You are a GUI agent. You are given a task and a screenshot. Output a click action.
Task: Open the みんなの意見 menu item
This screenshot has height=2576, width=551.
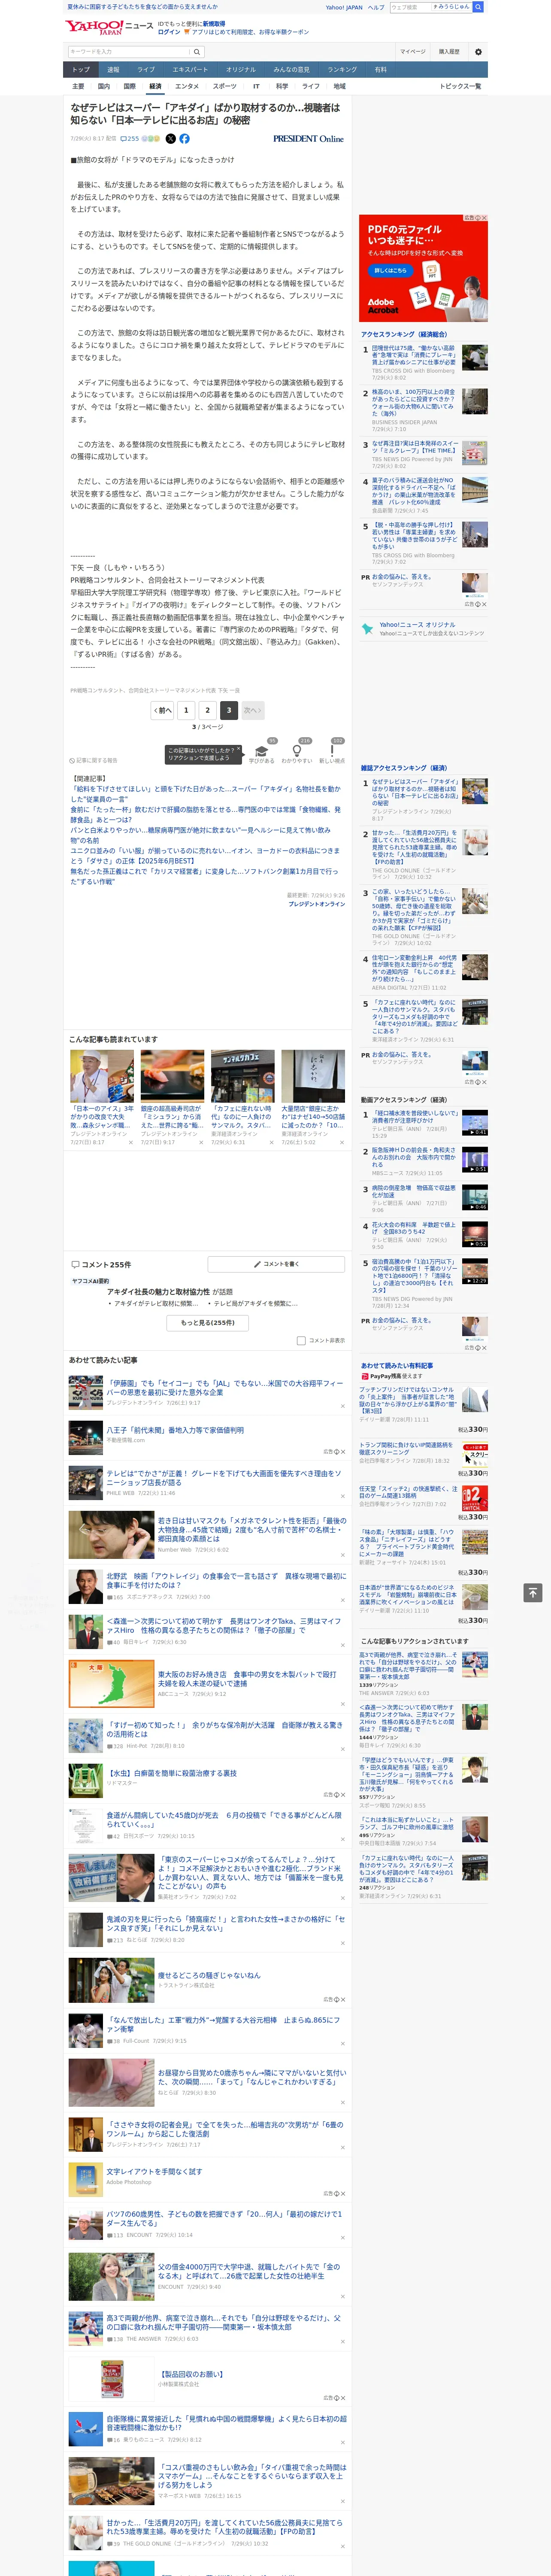click(x=291, y=70)
